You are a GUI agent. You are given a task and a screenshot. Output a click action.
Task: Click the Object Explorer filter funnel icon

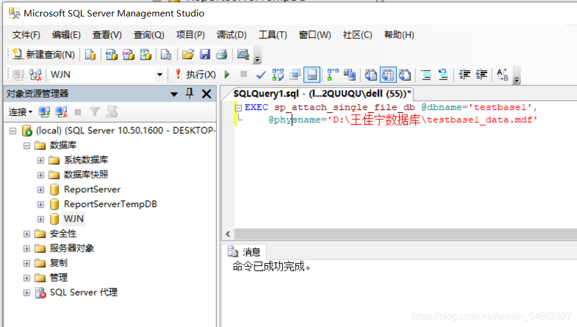pos(95,112)
